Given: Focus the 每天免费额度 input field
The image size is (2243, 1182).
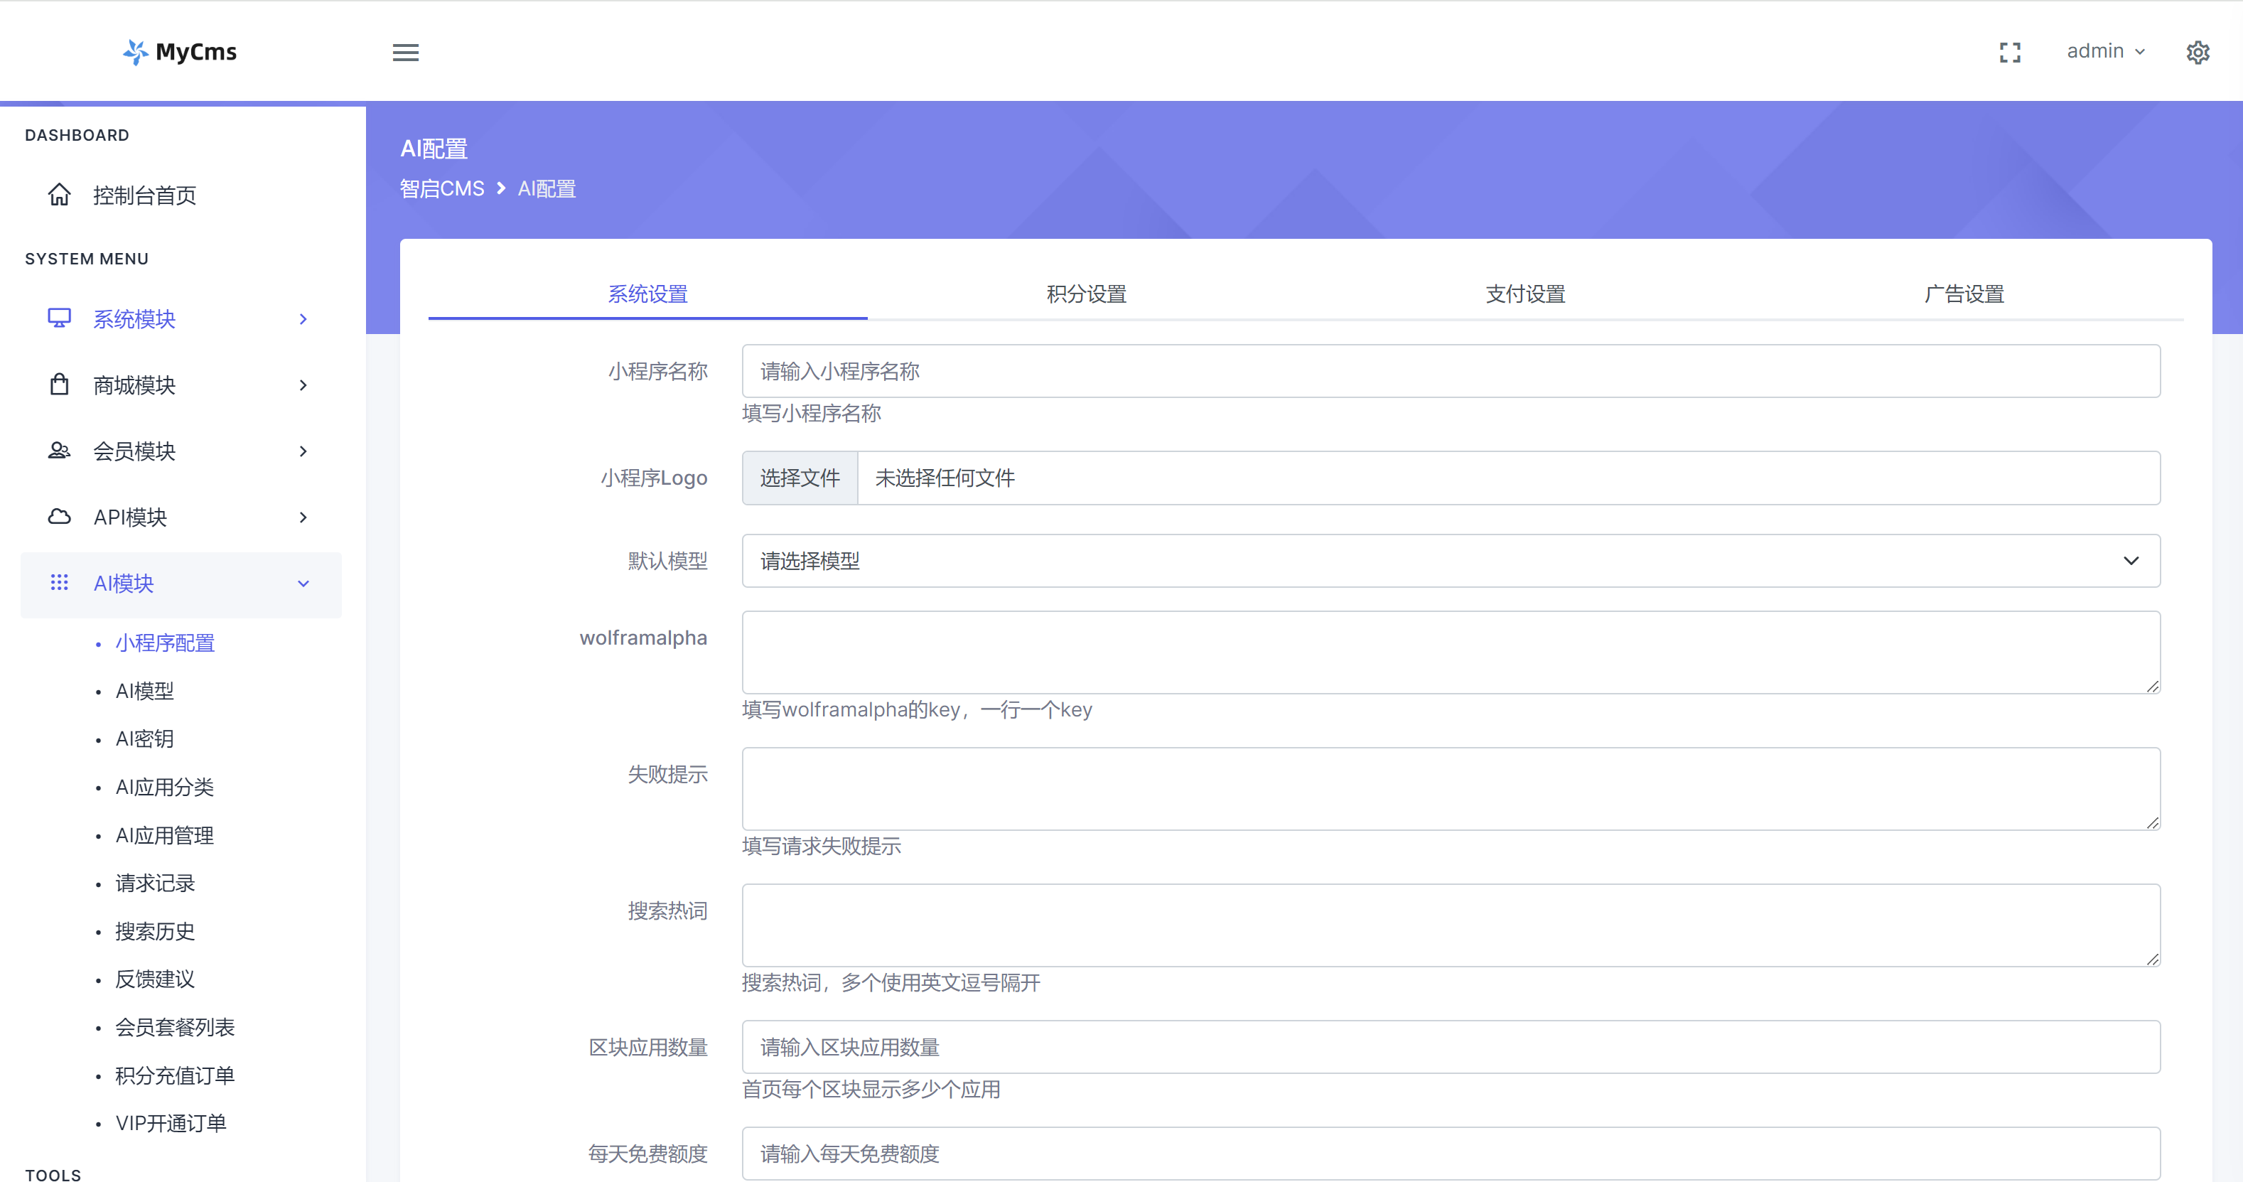Looking at the screenshot, I should (1451, 1154).
